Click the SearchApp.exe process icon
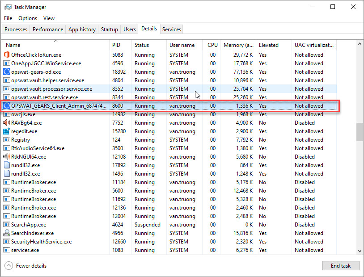The height and width of the screenshot is (277, 364). click(x=7, y=225)
